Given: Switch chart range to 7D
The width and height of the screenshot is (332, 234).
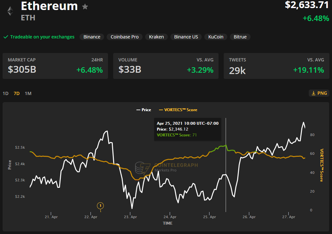Looking at the screenshot, I should 16,93.
